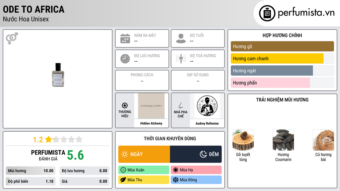Screen dimensions: 340x191
Task: Select the Gỗ tuyết tùng note image
Action: point(243,140)
